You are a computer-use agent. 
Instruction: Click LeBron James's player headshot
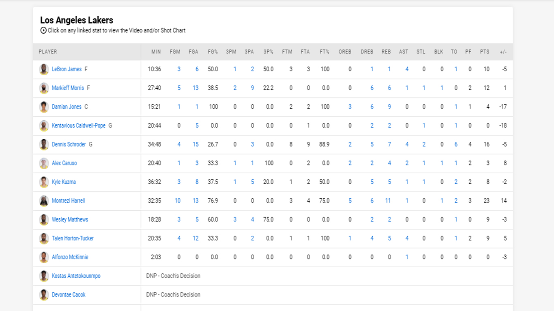pyautogui.click(x=44, y=69)
